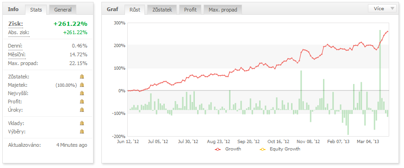Click the Equity Growth legend label

pos(285,149)
